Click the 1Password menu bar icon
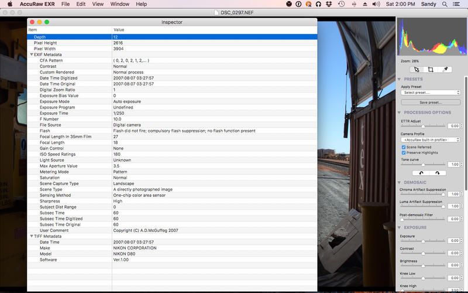 (298, 4)
